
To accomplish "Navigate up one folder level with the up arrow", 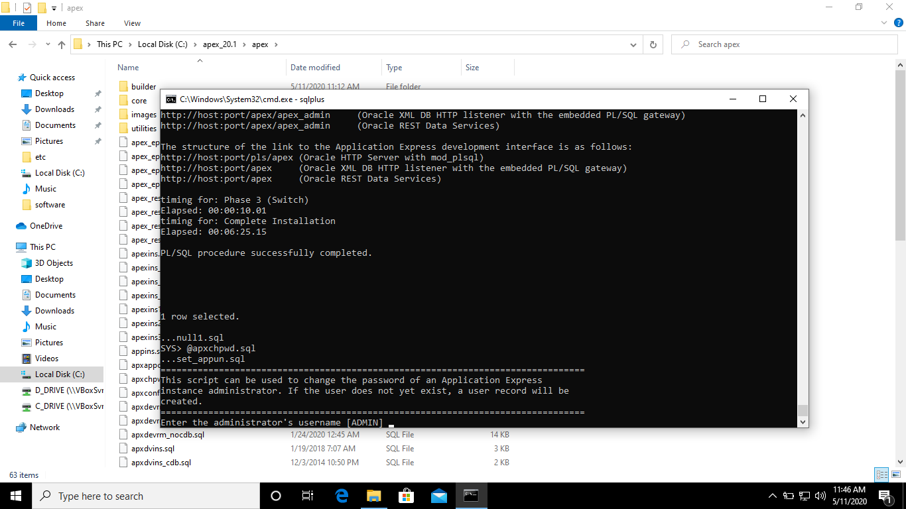I will [61, 44].
